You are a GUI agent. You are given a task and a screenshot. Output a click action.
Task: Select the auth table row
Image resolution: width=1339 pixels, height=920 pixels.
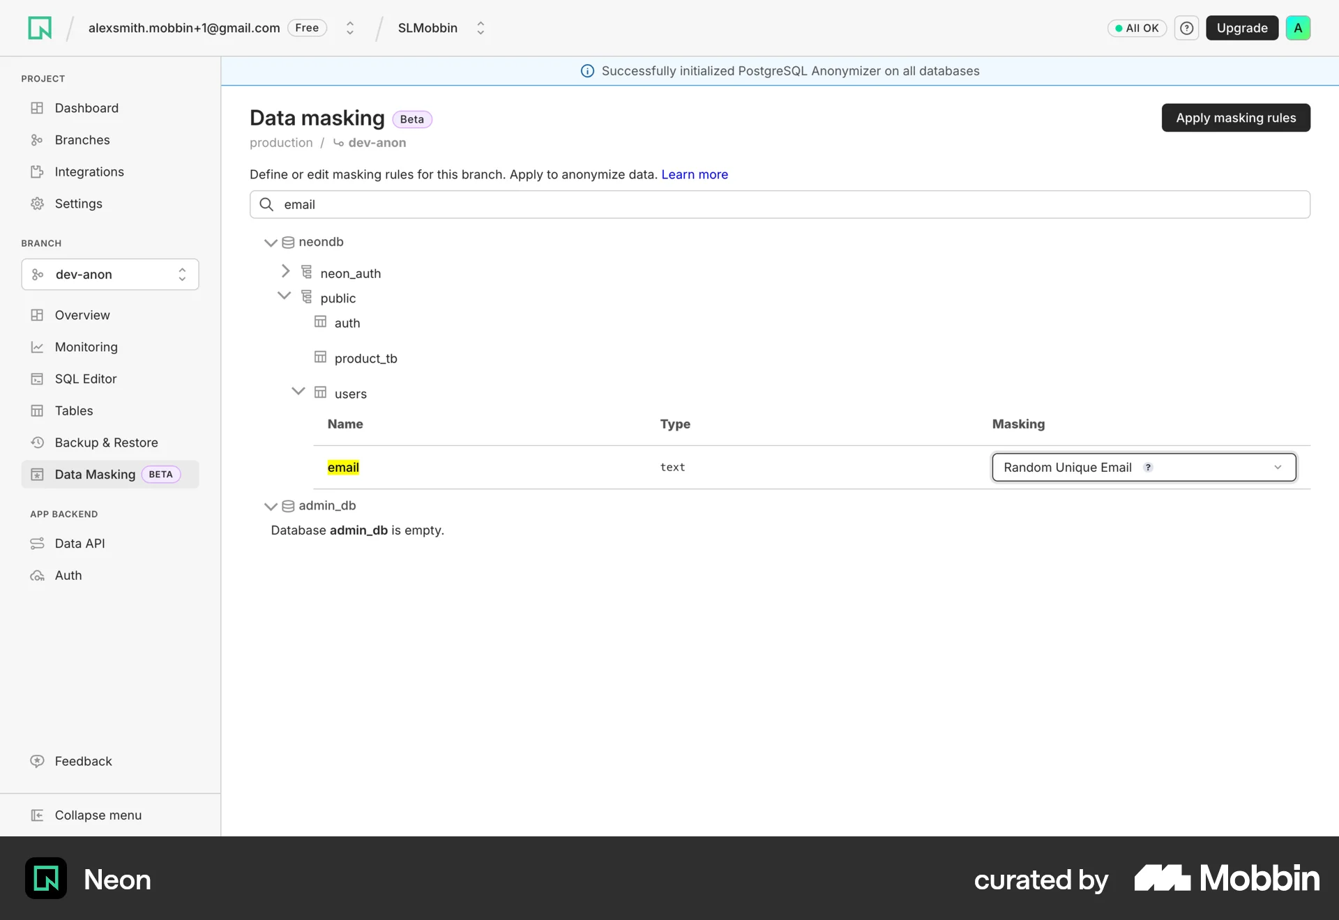[x=347, y=323]
